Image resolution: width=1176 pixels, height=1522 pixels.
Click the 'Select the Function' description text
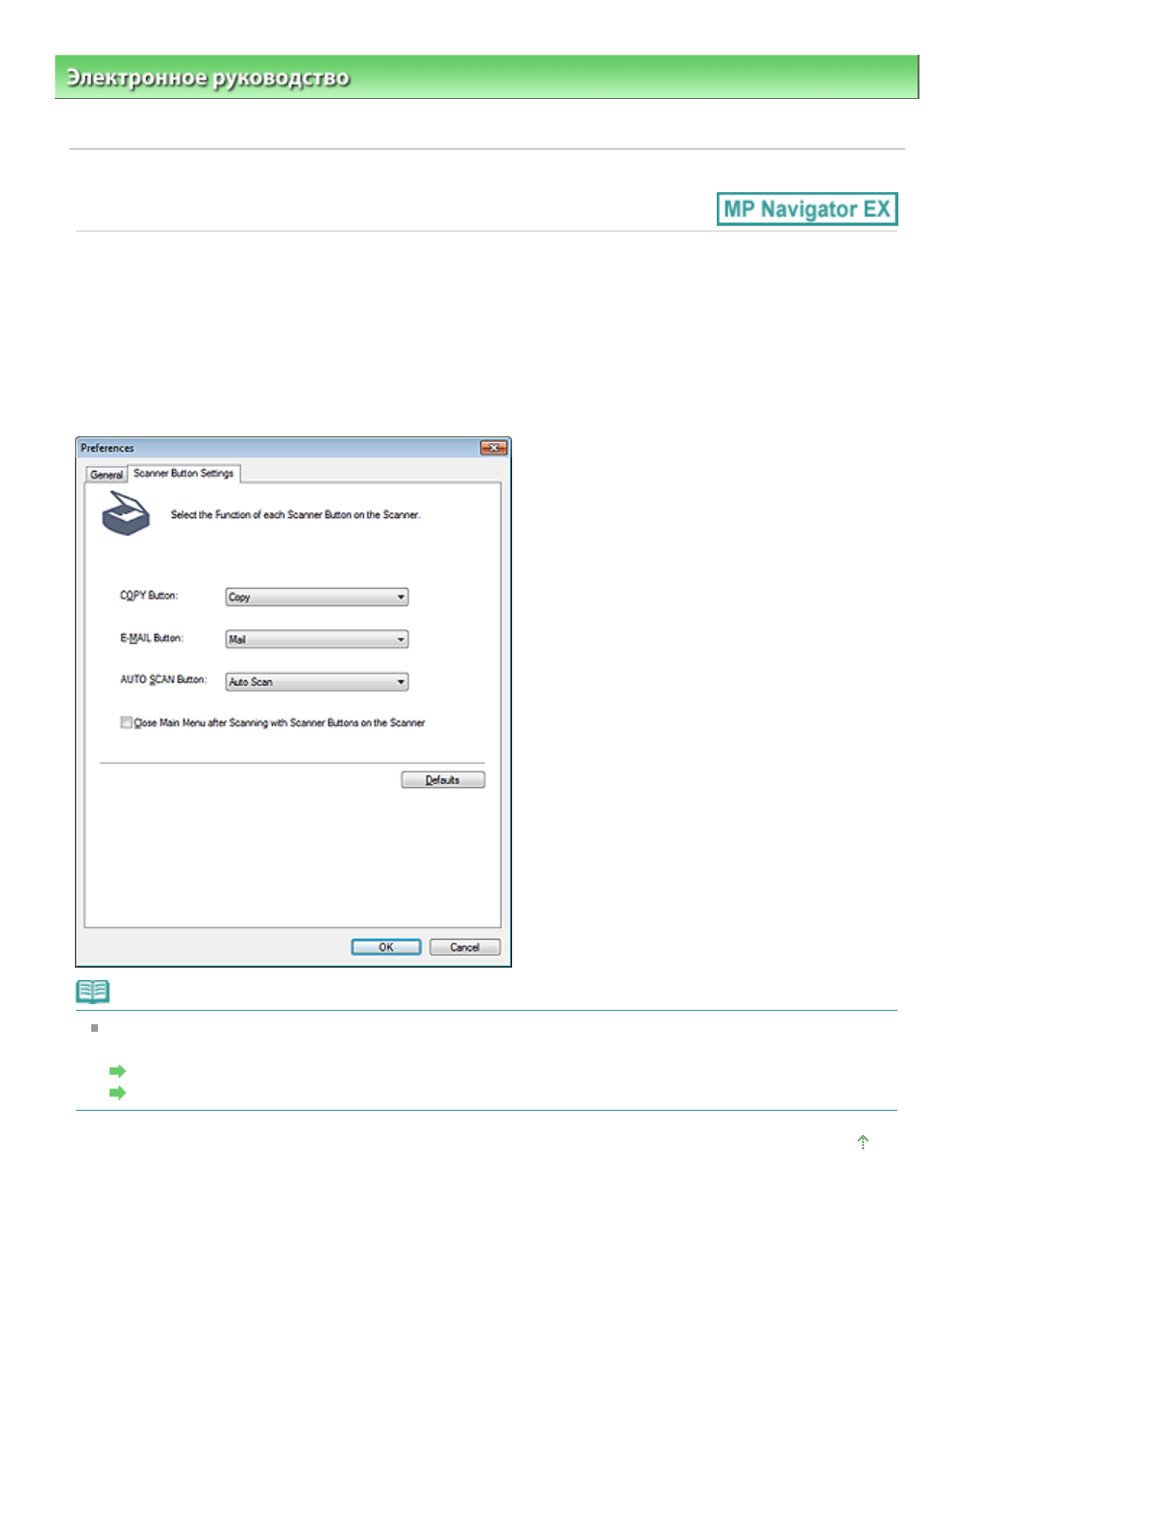295,515
